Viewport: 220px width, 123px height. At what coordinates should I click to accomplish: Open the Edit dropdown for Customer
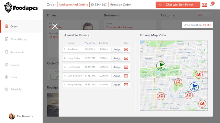pyautogui.click(x=204, y=15)
